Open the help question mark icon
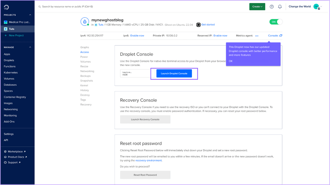Image resolution: width=330 pixels, height=185 pixels. point(272,7)
